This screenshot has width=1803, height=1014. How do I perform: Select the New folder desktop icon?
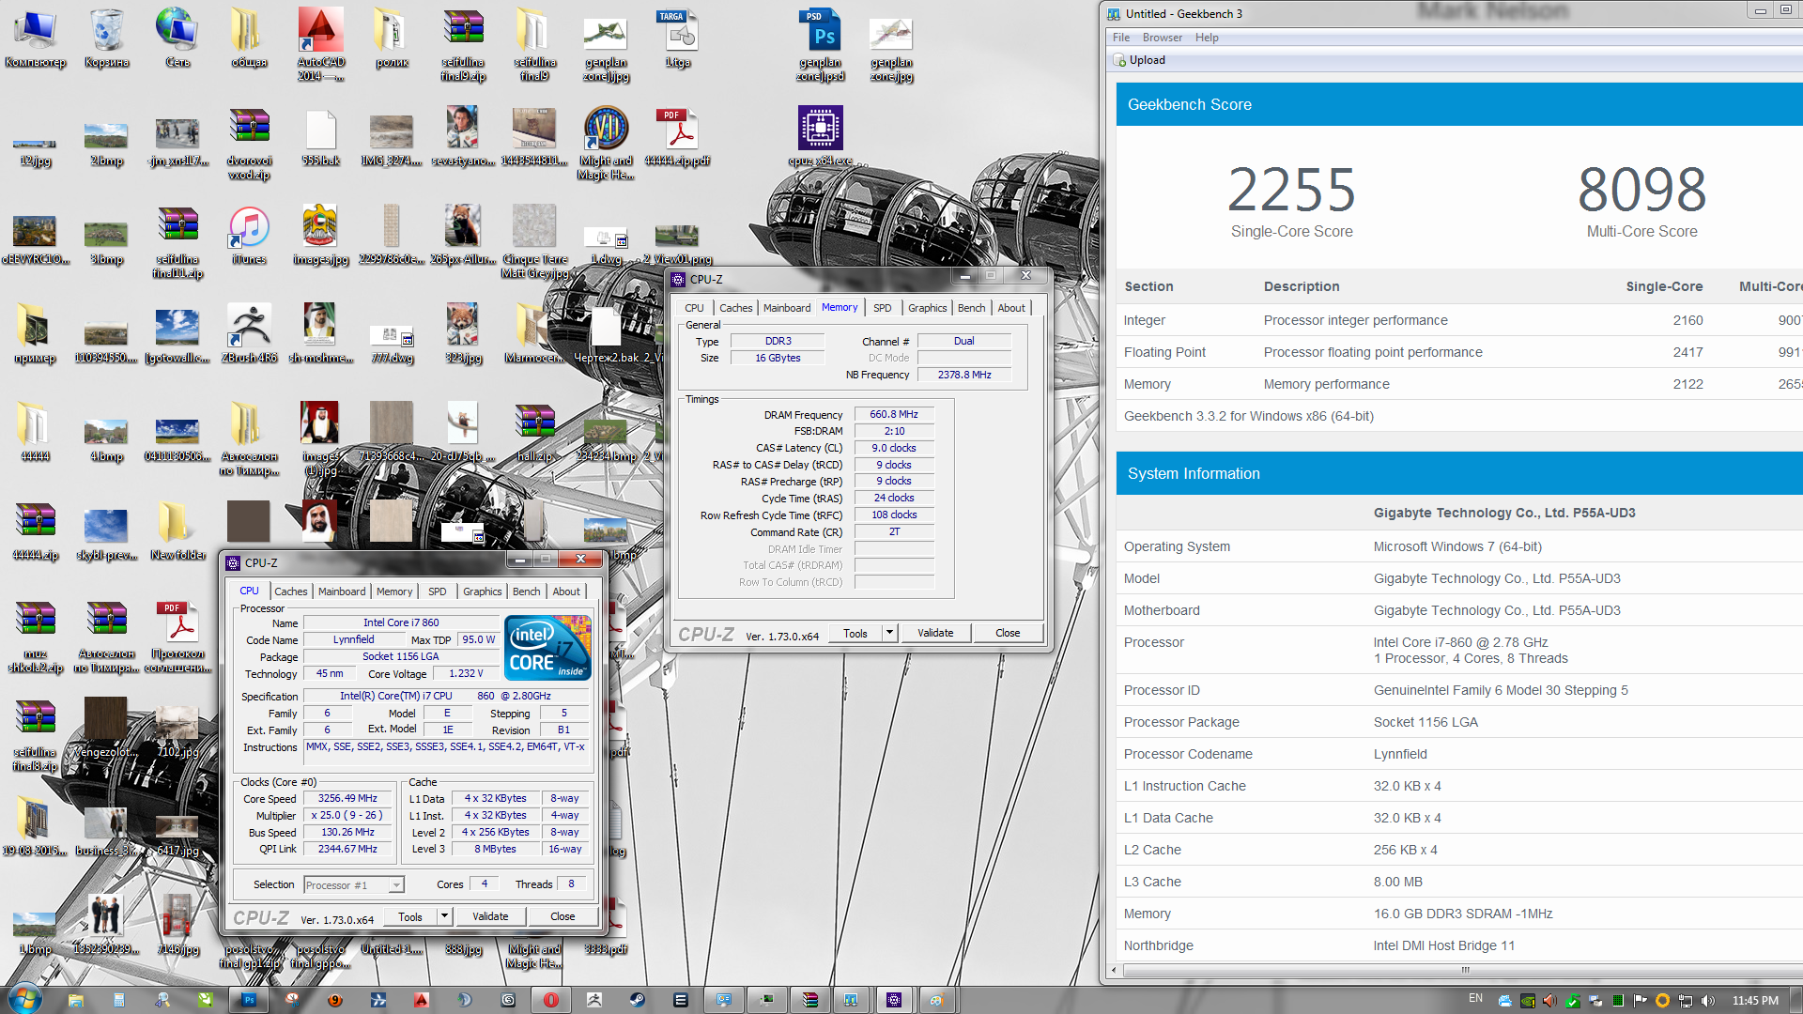(177, 531)
